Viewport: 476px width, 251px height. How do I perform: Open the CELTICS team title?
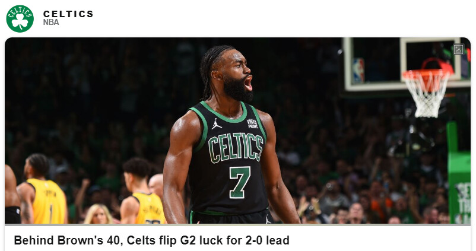(x=68, y=14)
